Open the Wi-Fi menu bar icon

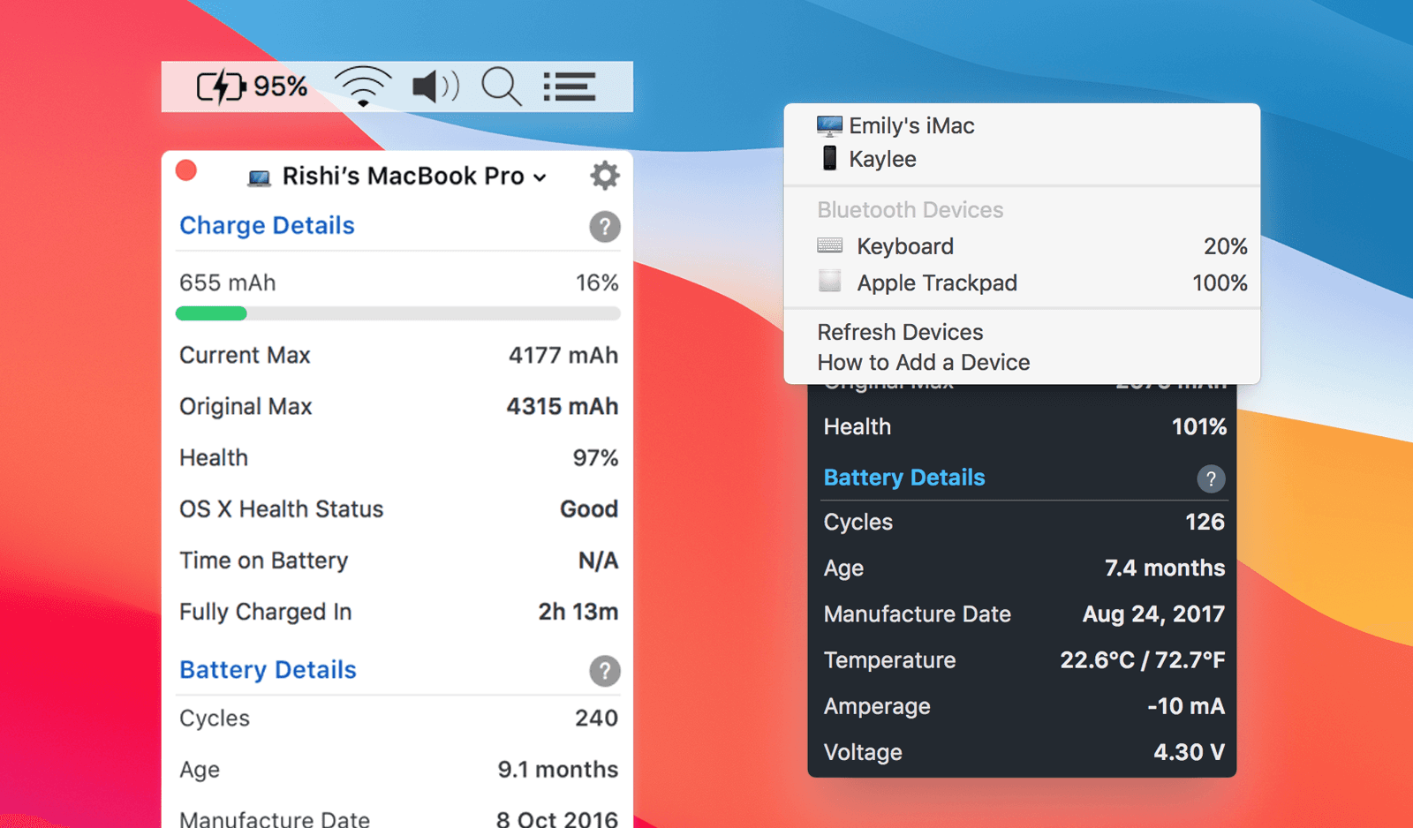(x=363, y=87)
